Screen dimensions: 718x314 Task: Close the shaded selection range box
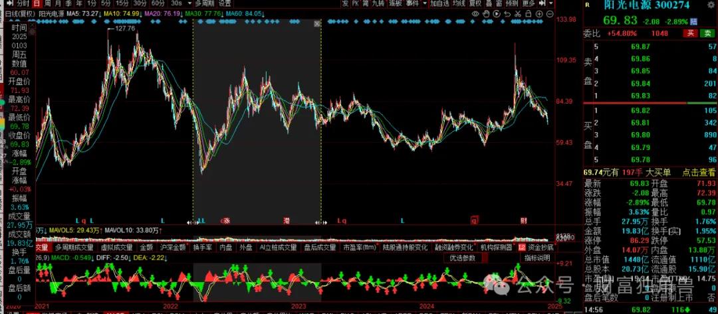(x=317, y=24)
